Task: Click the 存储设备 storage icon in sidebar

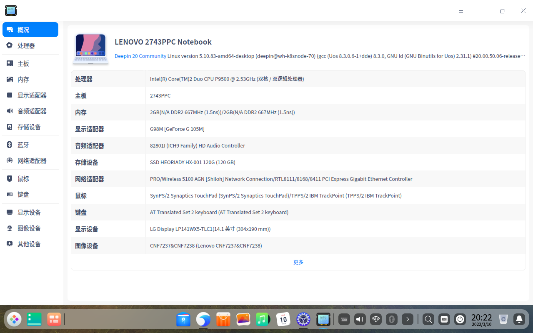Action: pos(10,127)
